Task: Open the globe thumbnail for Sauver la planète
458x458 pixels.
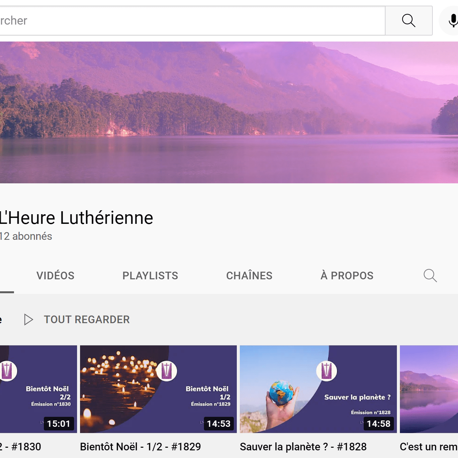Action: pyautogui.click(x=318, y=389)
